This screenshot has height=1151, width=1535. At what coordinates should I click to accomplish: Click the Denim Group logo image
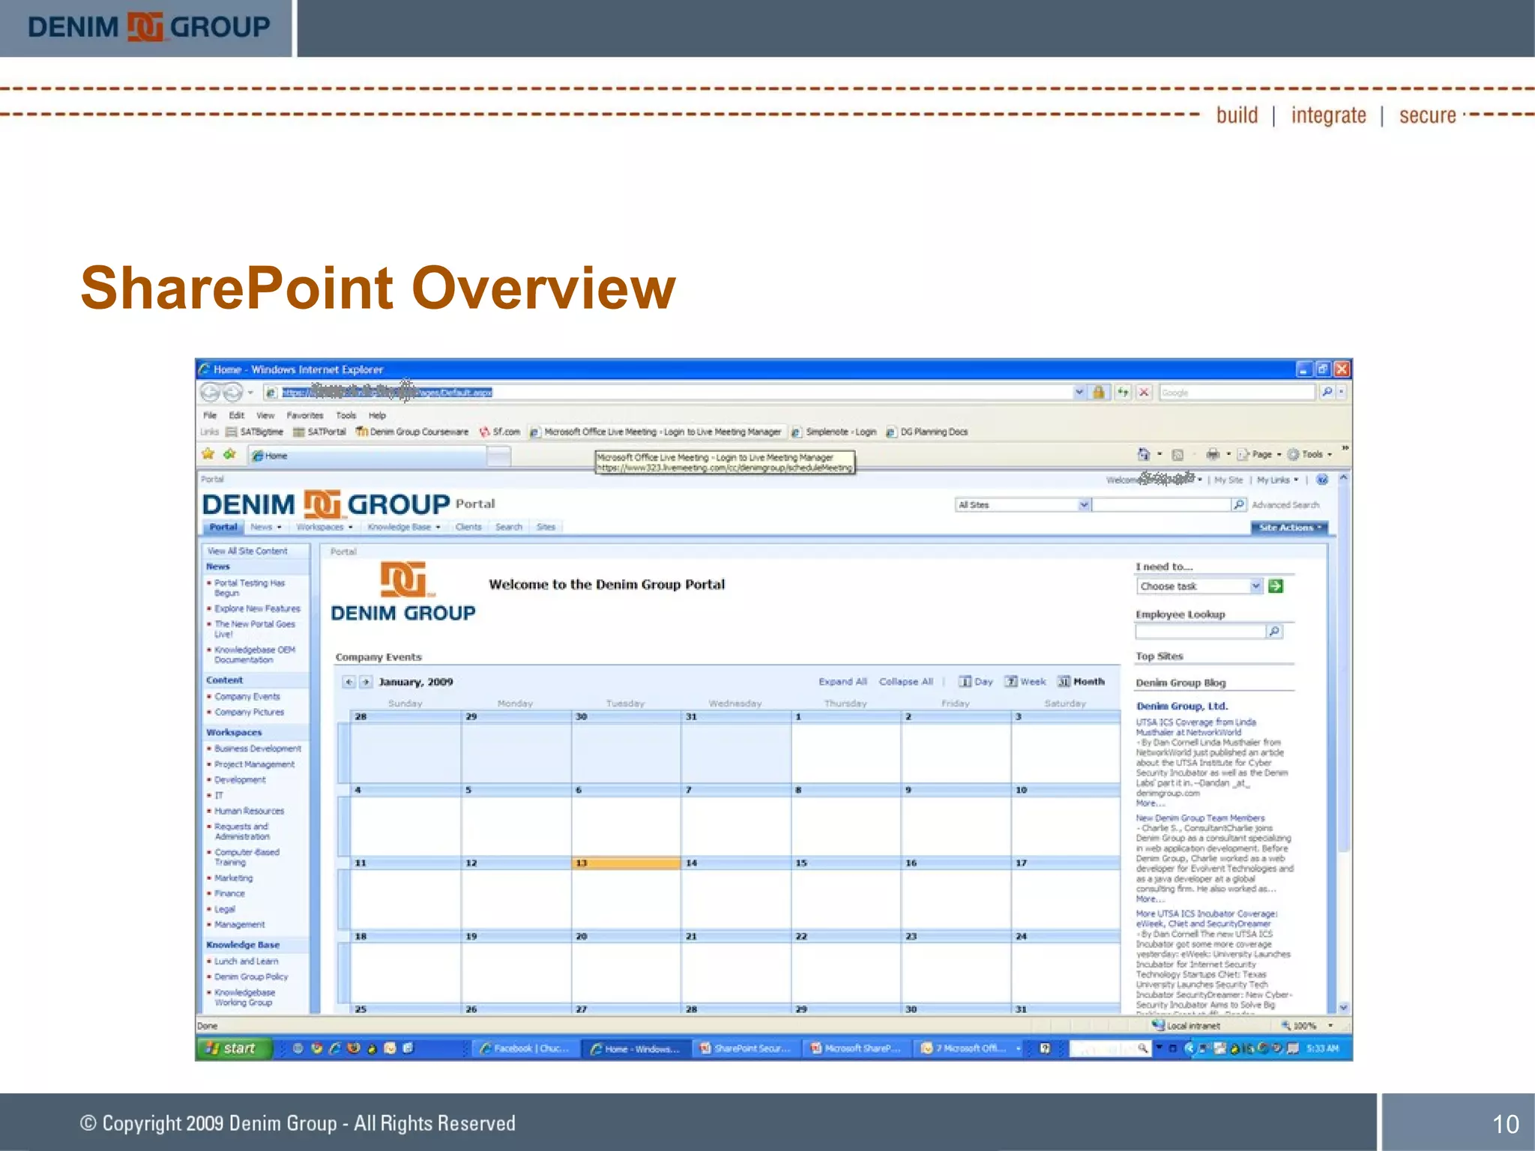[x=403, y=592]
